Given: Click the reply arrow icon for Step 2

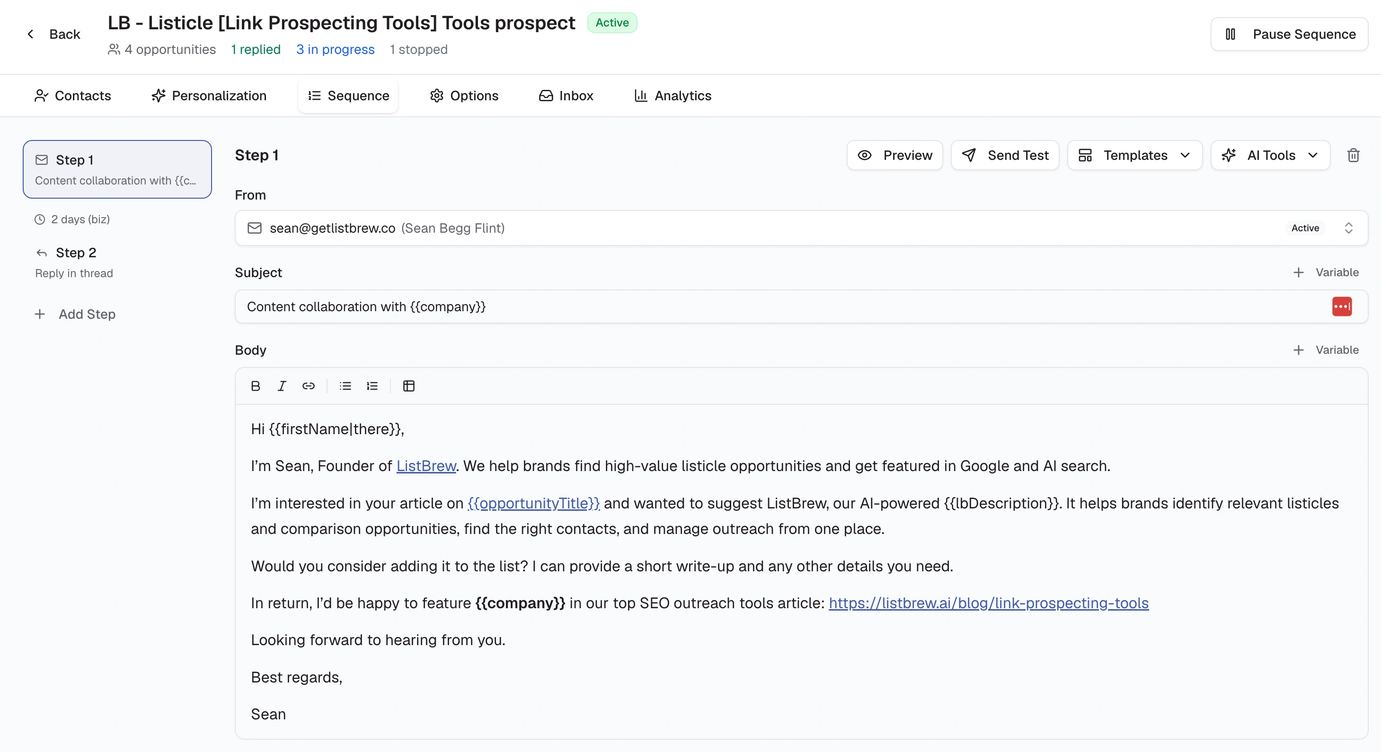Looking at the screenshot, I should click(x=41, y=253).
